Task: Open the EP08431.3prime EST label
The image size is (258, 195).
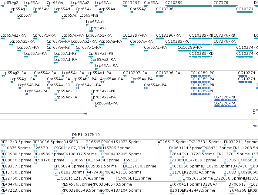Action: click(x=216, y=148)
